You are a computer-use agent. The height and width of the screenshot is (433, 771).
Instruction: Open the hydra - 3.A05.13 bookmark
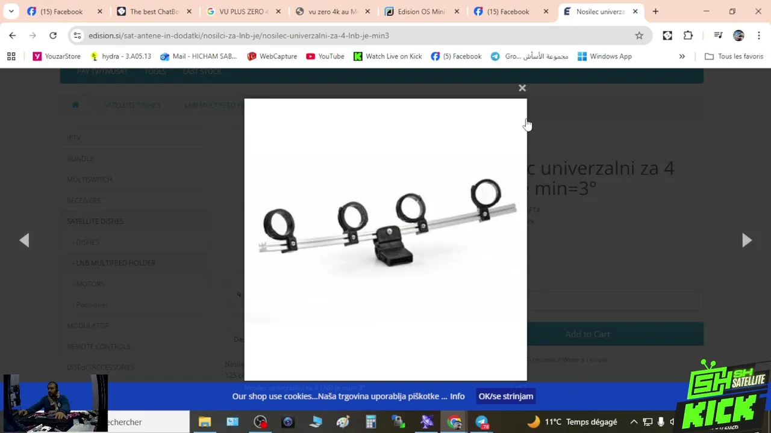point(120,57)
